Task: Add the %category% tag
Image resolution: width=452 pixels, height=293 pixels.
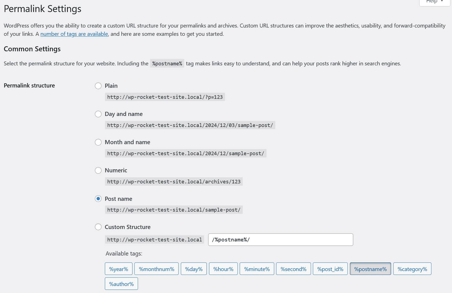Action: (412, 269)
